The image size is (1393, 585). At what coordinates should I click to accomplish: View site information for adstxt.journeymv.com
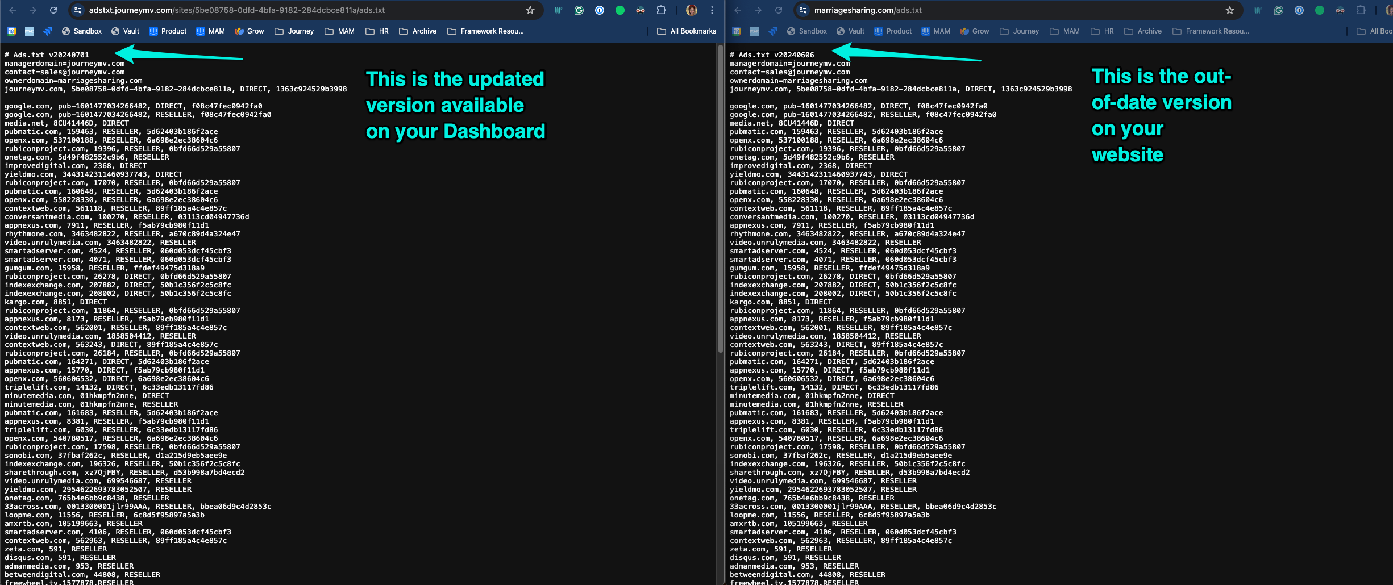(78, 10)
